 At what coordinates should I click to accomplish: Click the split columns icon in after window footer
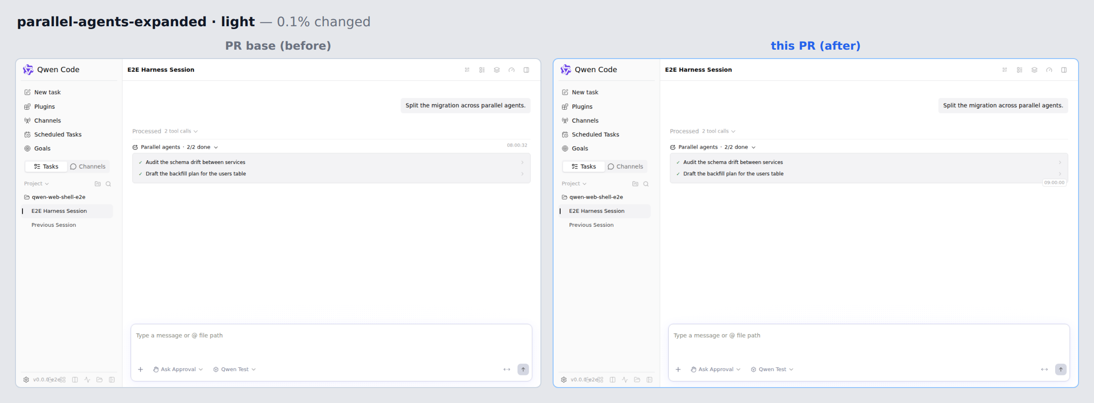coord(613,380)
